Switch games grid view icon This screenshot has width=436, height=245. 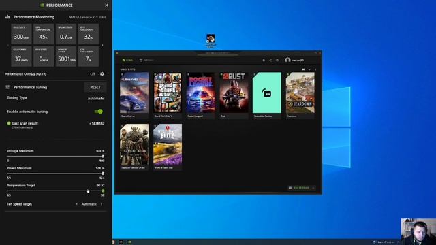(303, 69)
